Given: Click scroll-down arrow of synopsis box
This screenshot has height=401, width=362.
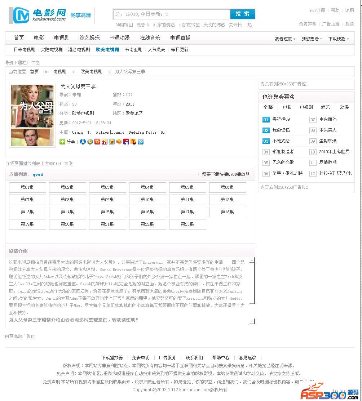Looking at the screenshot, I should tap(252, 321).
